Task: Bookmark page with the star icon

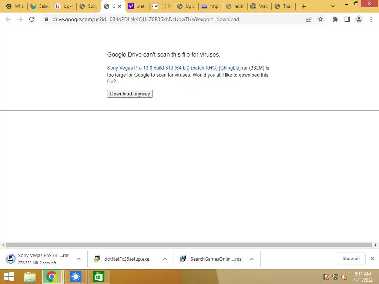Action: click(321, 19)
